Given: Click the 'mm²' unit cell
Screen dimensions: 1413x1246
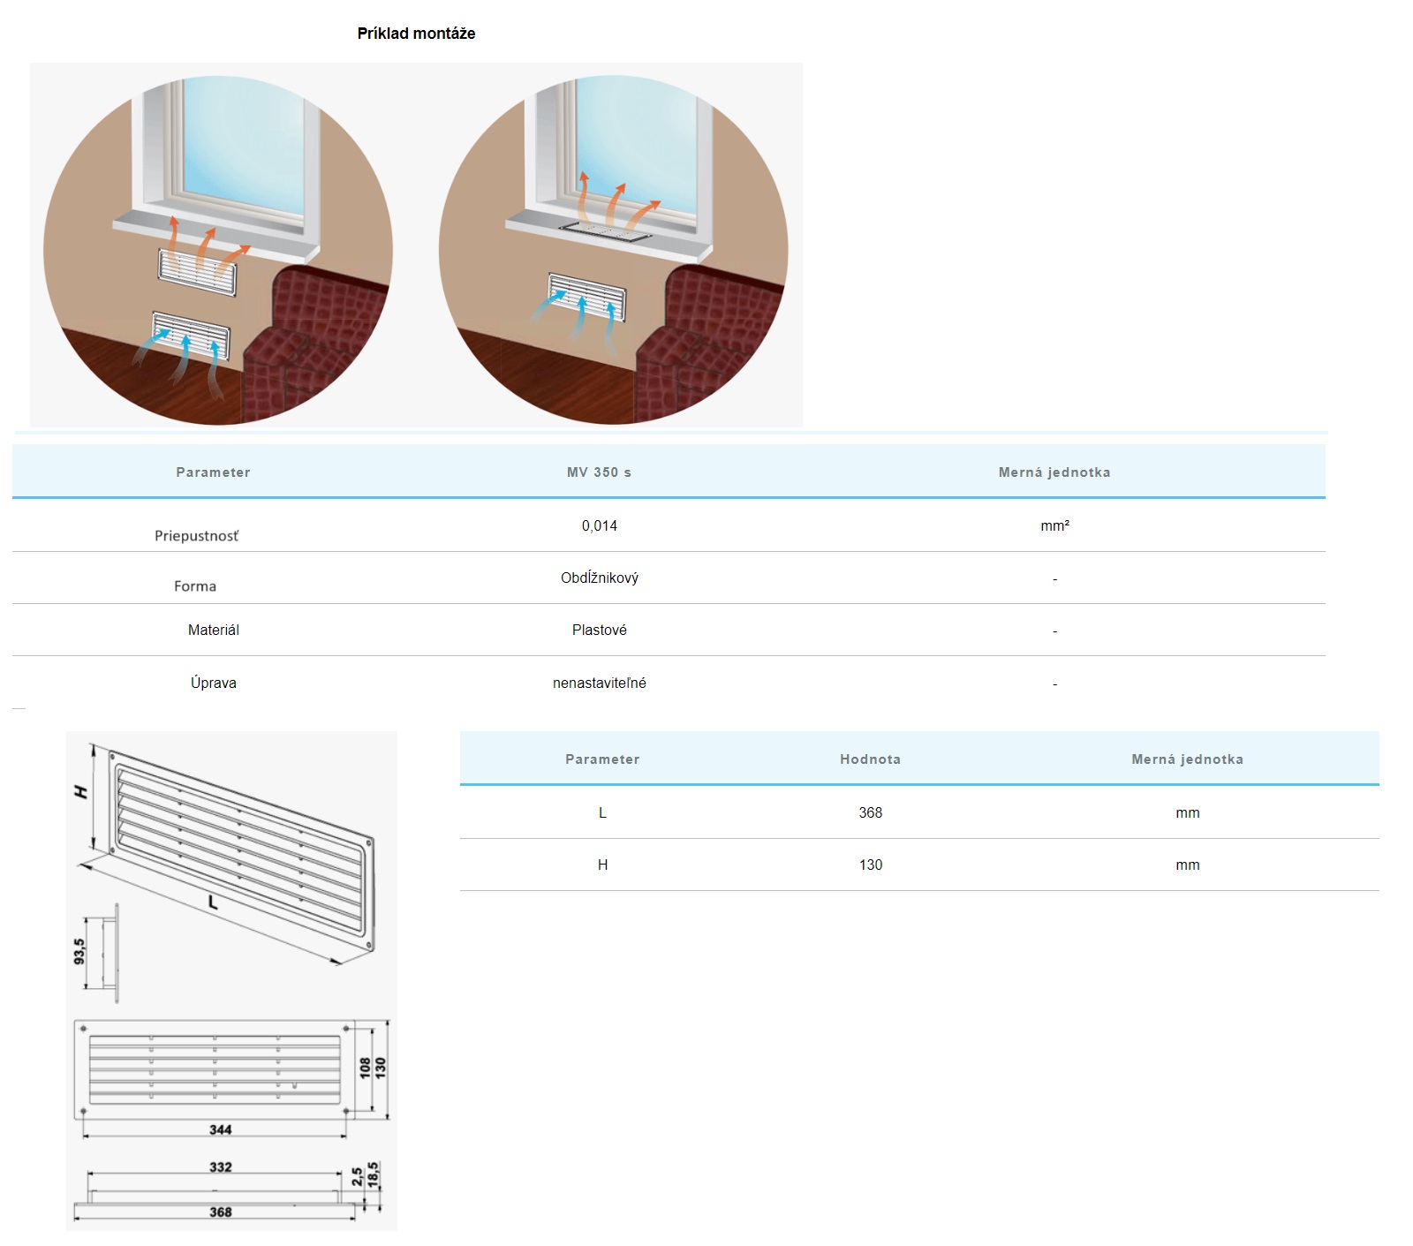Looking at the screenshot, I should (1054, 525).
